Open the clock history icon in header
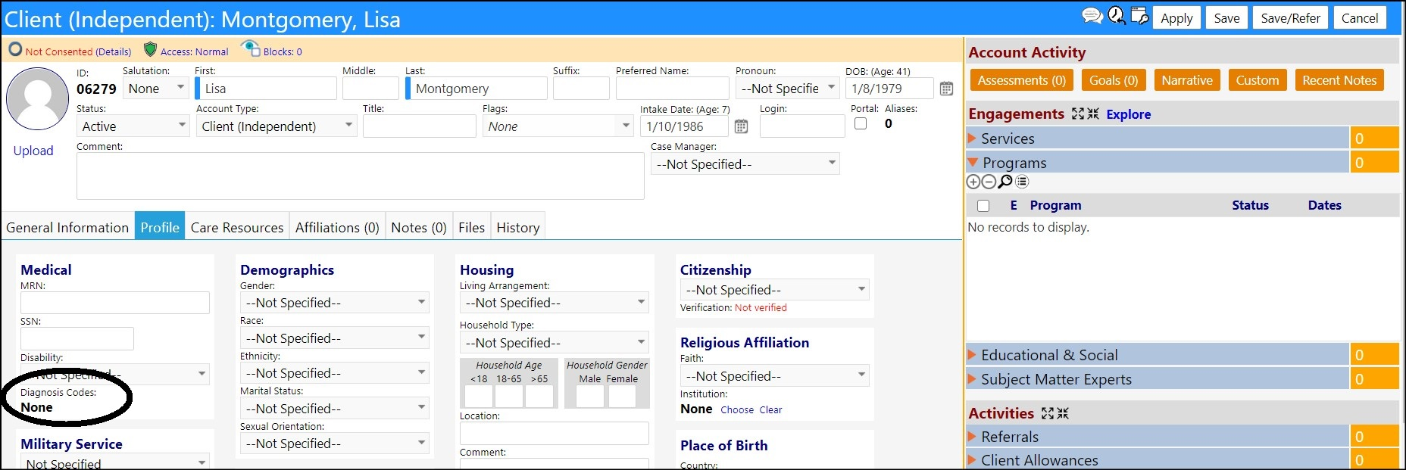 1117,16
